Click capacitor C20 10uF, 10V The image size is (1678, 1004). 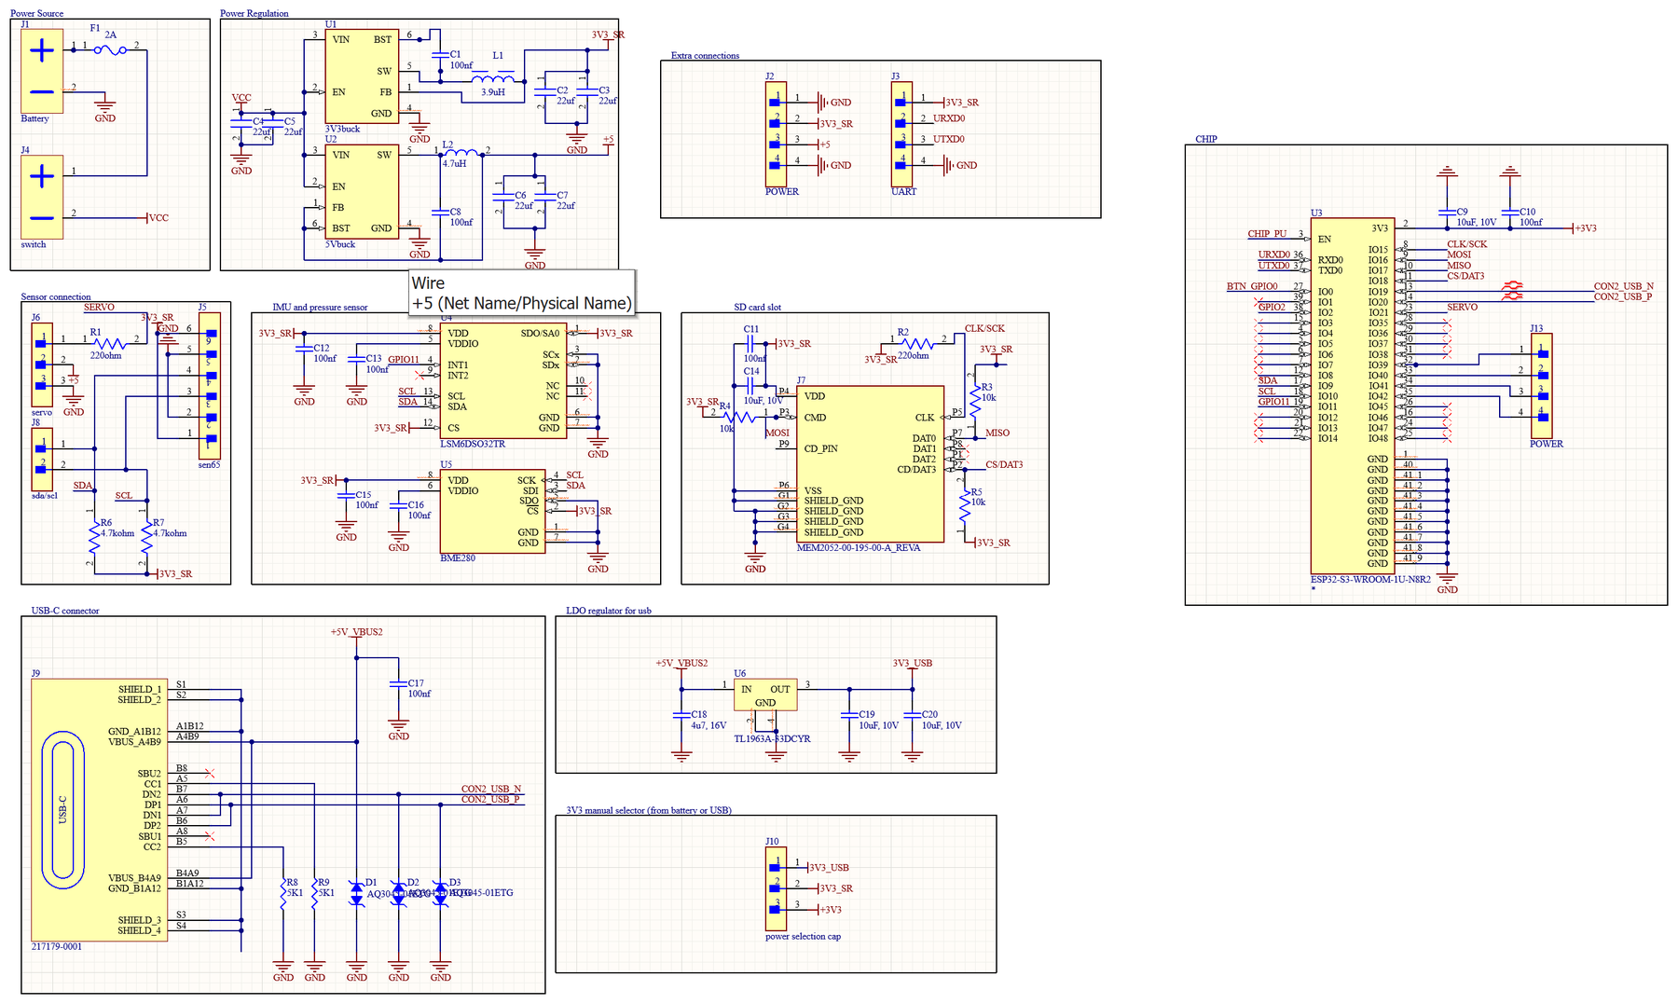[912, 715]
